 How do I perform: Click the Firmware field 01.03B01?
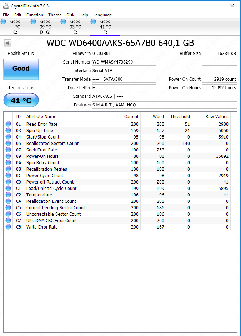click(x=124, y=54)
